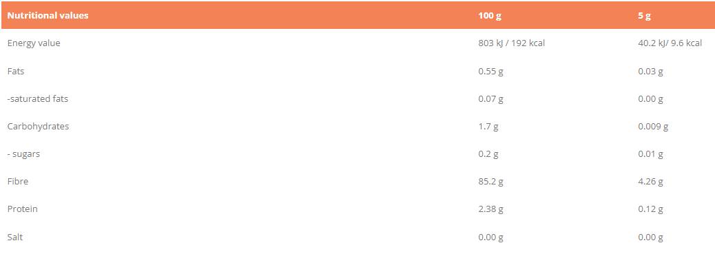Select the - sugars row label
Viewport: 715px width, 254px height.
pos(23,154)
